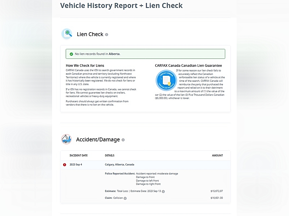Select the '2023 Sep 4' incident date
The height and width of the screenshot is (216, 289).
(76, 164)
